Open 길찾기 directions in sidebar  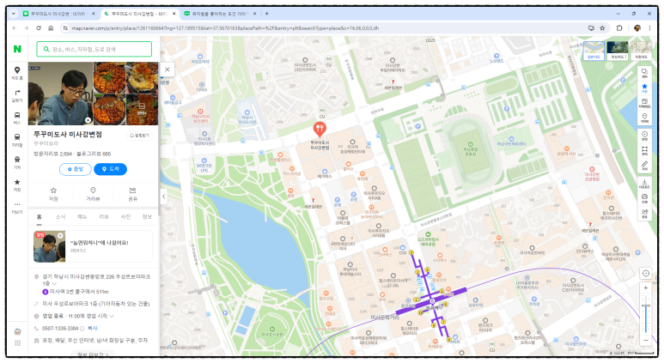point(17,95)
